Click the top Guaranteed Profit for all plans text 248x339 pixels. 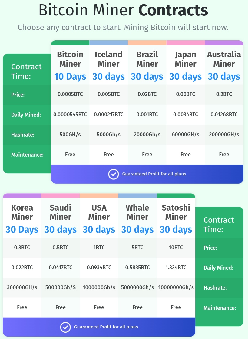click(x=154, y=174)
